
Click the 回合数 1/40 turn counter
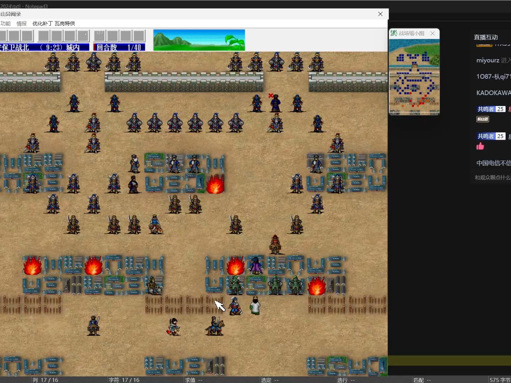[119, 47]
